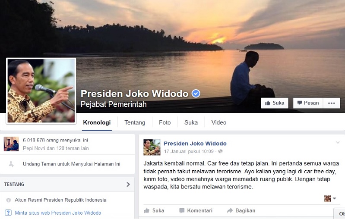Click the question mark website icon
345x219 pixels.
[x=8, y=213]
